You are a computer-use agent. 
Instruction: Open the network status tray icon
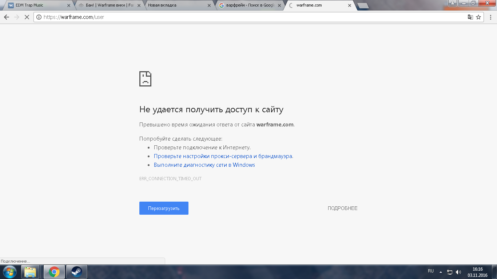point(450,272)
